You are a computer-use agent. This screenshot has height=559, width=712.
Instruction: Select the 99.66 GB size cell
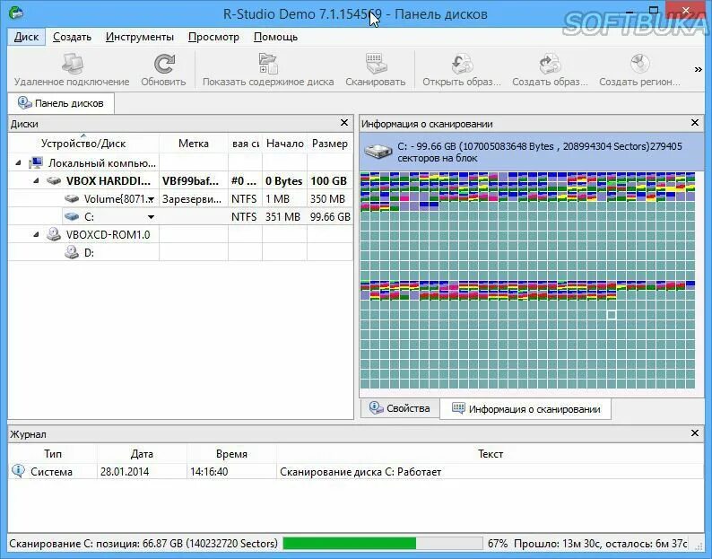pos(330,217)
